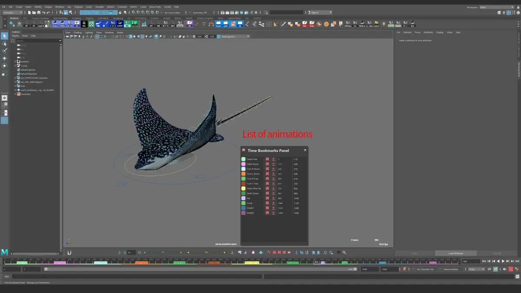Open the viewport Renderer menu
This screenshot has width=521, height=293.
pyautogui.click(x=109, y=32)
